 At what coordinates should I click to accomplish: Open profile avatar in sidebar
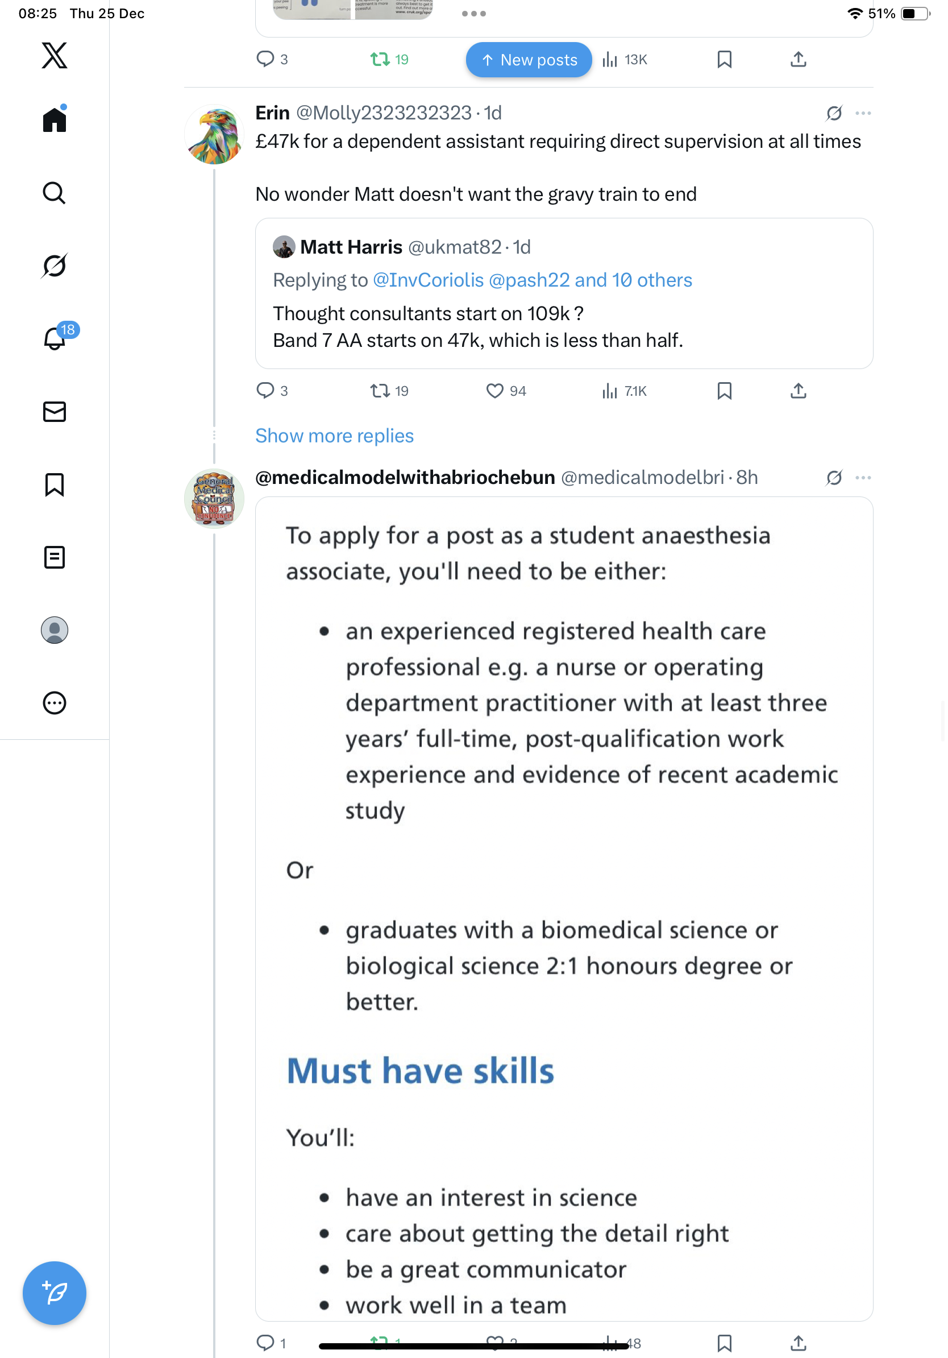[55, 630]
